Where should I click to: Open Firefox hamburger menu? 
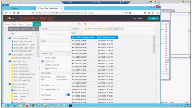[158, 13]
